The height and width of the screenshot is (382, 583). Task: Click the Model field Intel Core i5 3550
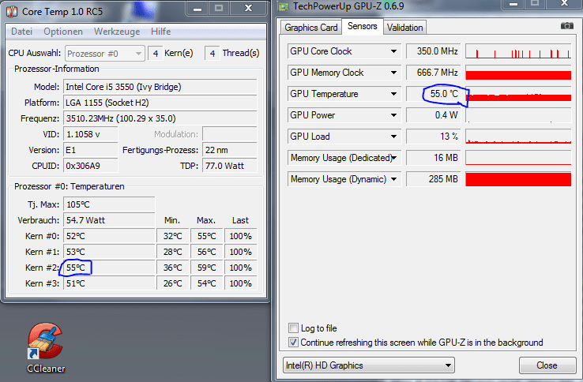click(x=160, y=87)
